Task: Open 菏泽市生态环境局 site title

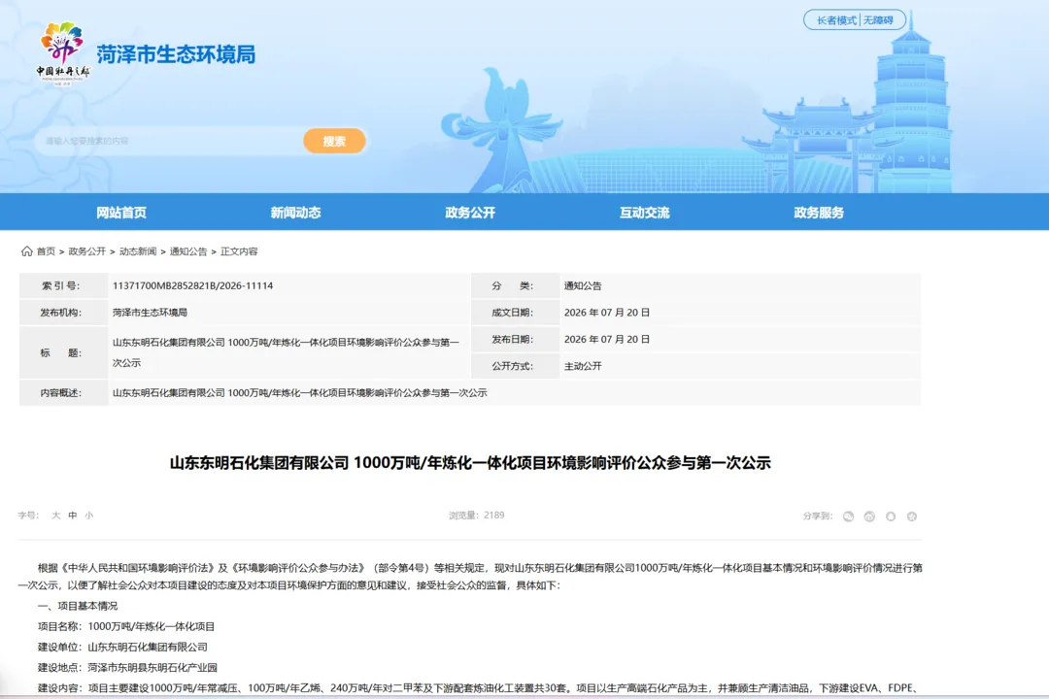Action: (x=176, y=54)
